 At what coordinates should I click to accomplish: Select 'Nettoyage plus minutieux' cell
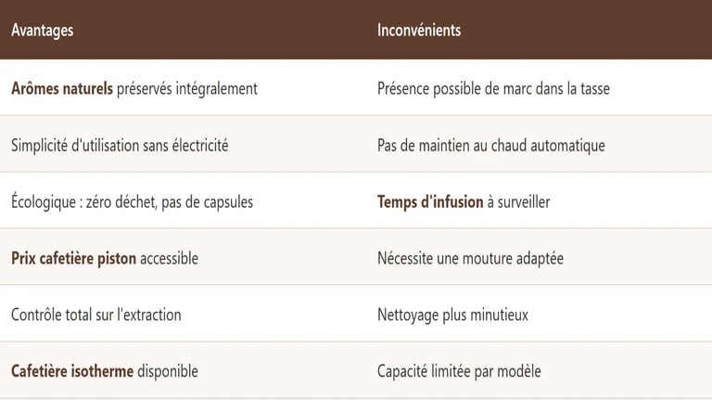[x=452, y=315]
